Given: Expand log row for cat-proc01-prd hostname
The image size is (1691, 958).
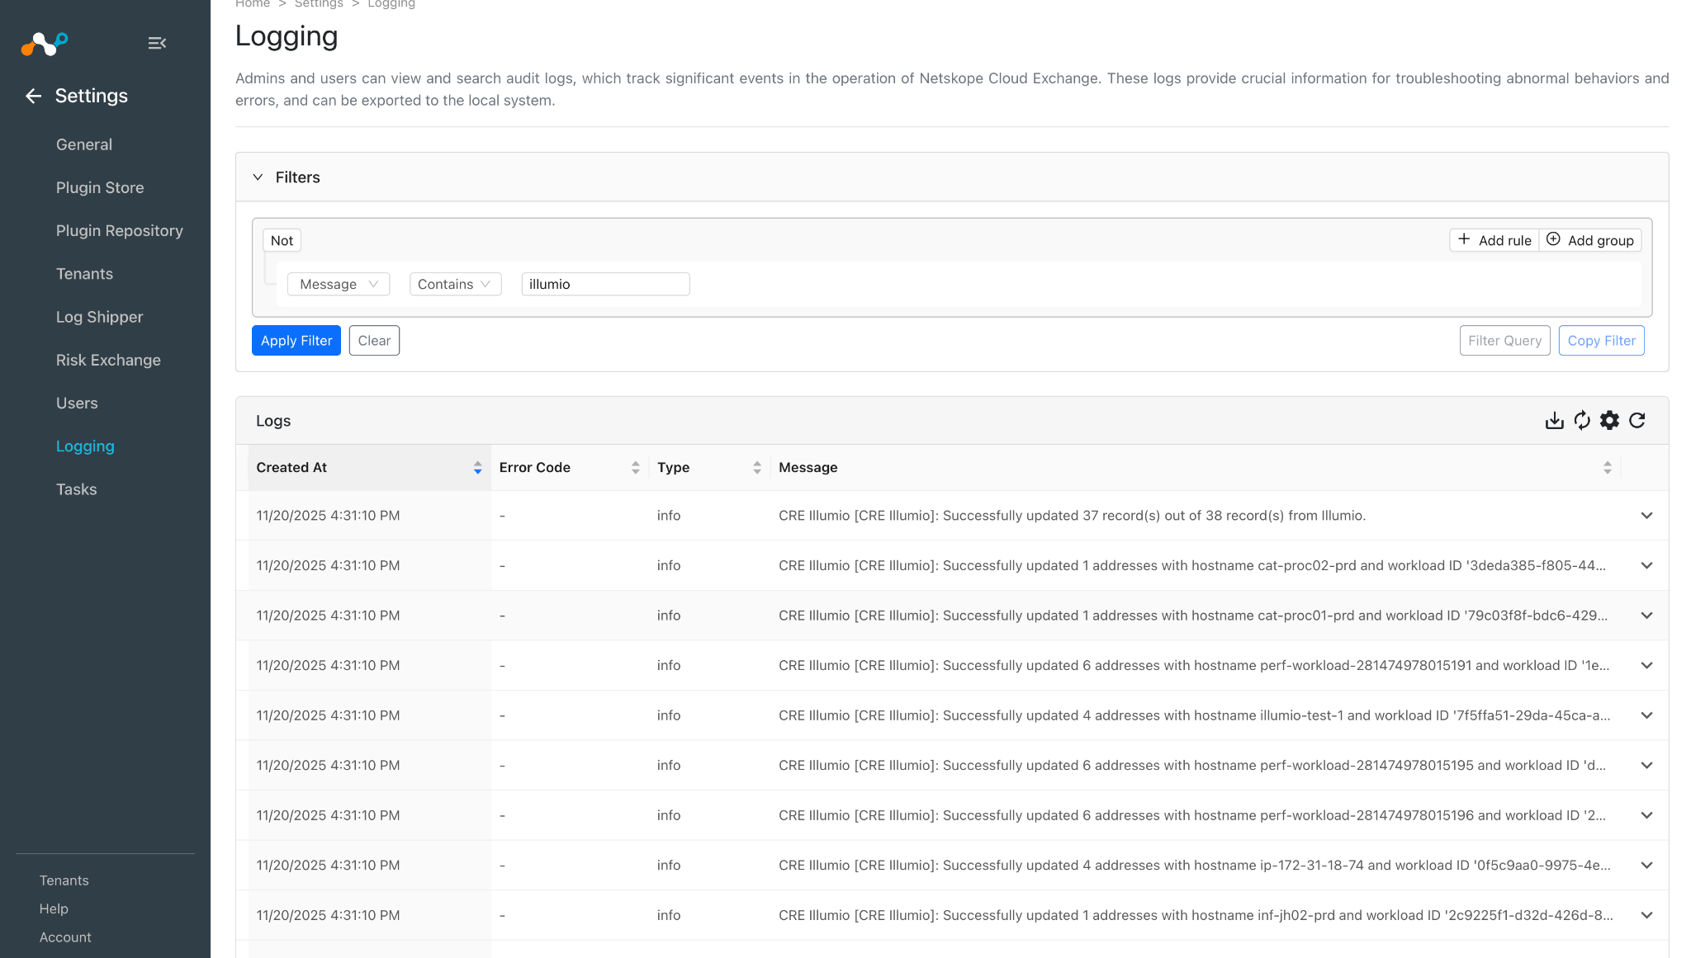Looking at the screenshot, I should coord(1646,616).
